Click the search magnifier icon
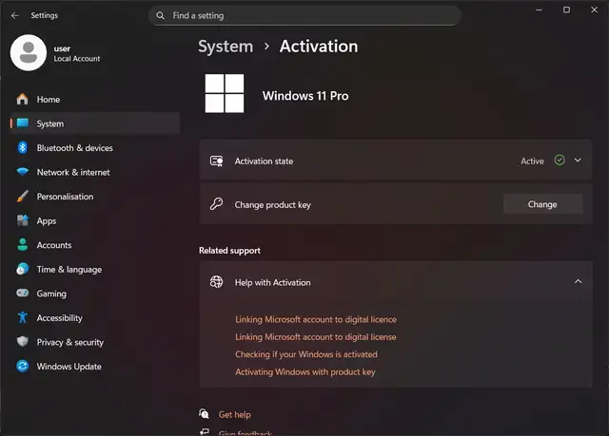The image size is (609, 436). (x=161, y=15)
